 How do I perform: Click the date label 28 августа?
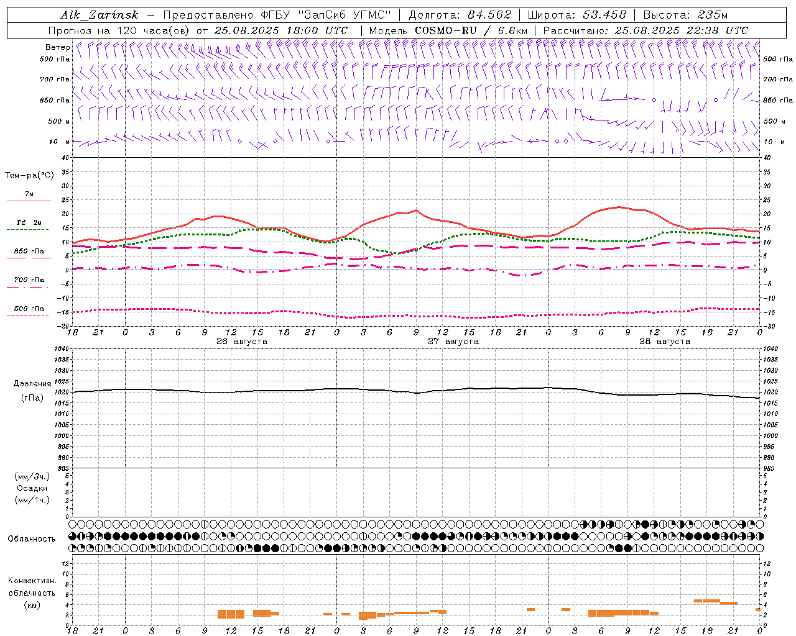click(x=665, y=342)
